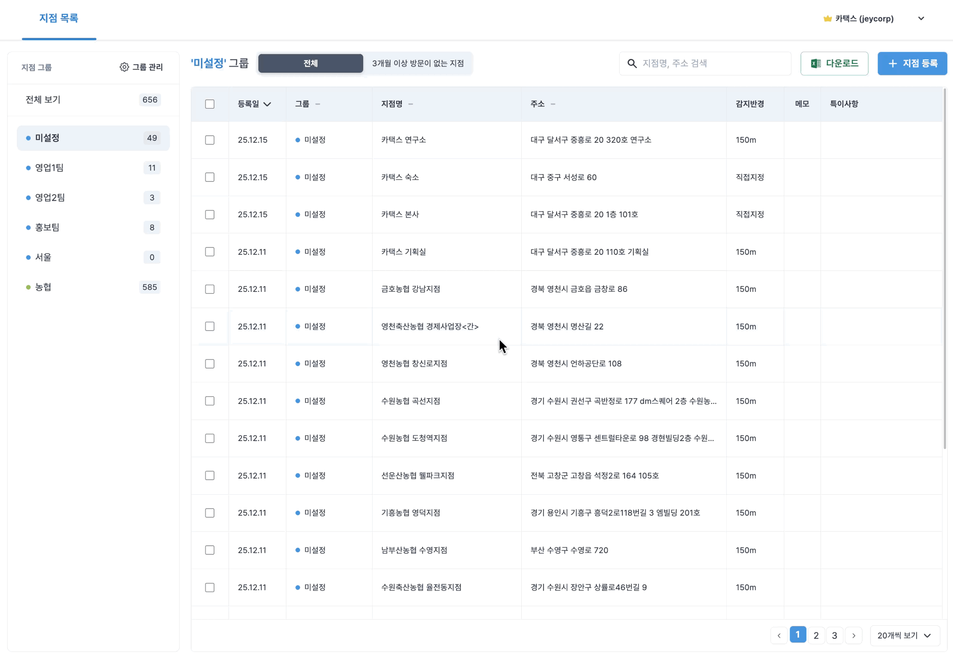
Task: Check the box for the 카택스 연구소 row
Action: pyautogui.click(x=210, y=140)
